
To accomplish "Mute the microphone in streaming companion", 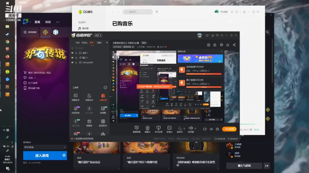I will [x=180, y=129].
